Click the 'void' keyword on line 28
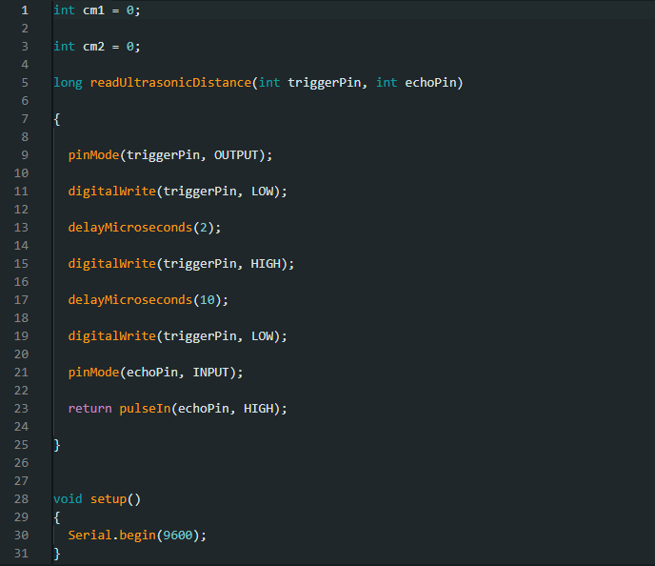This screenshot has width=655, height=566. click(x=68, y=499)
